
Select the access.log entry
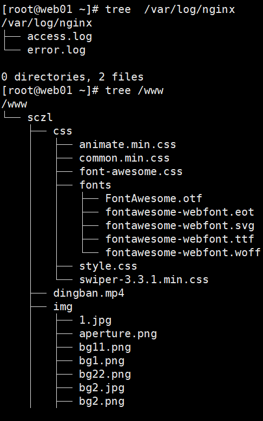point(60,37)
